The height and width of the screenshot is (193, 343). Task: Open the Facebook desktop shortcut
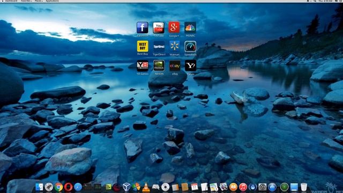click(143, 27)
